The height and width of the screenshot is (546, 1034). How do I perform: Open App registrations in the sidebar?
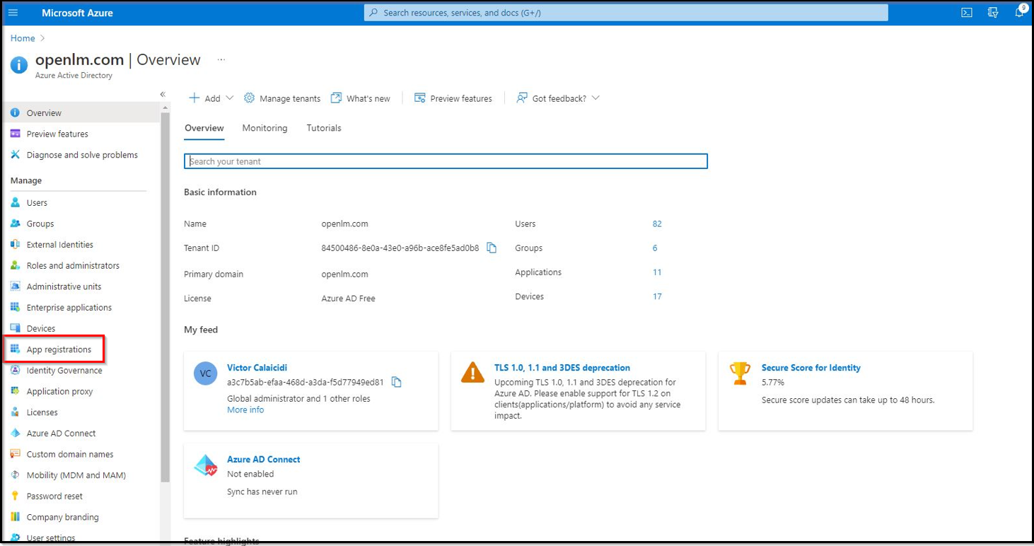click(59, 349)
